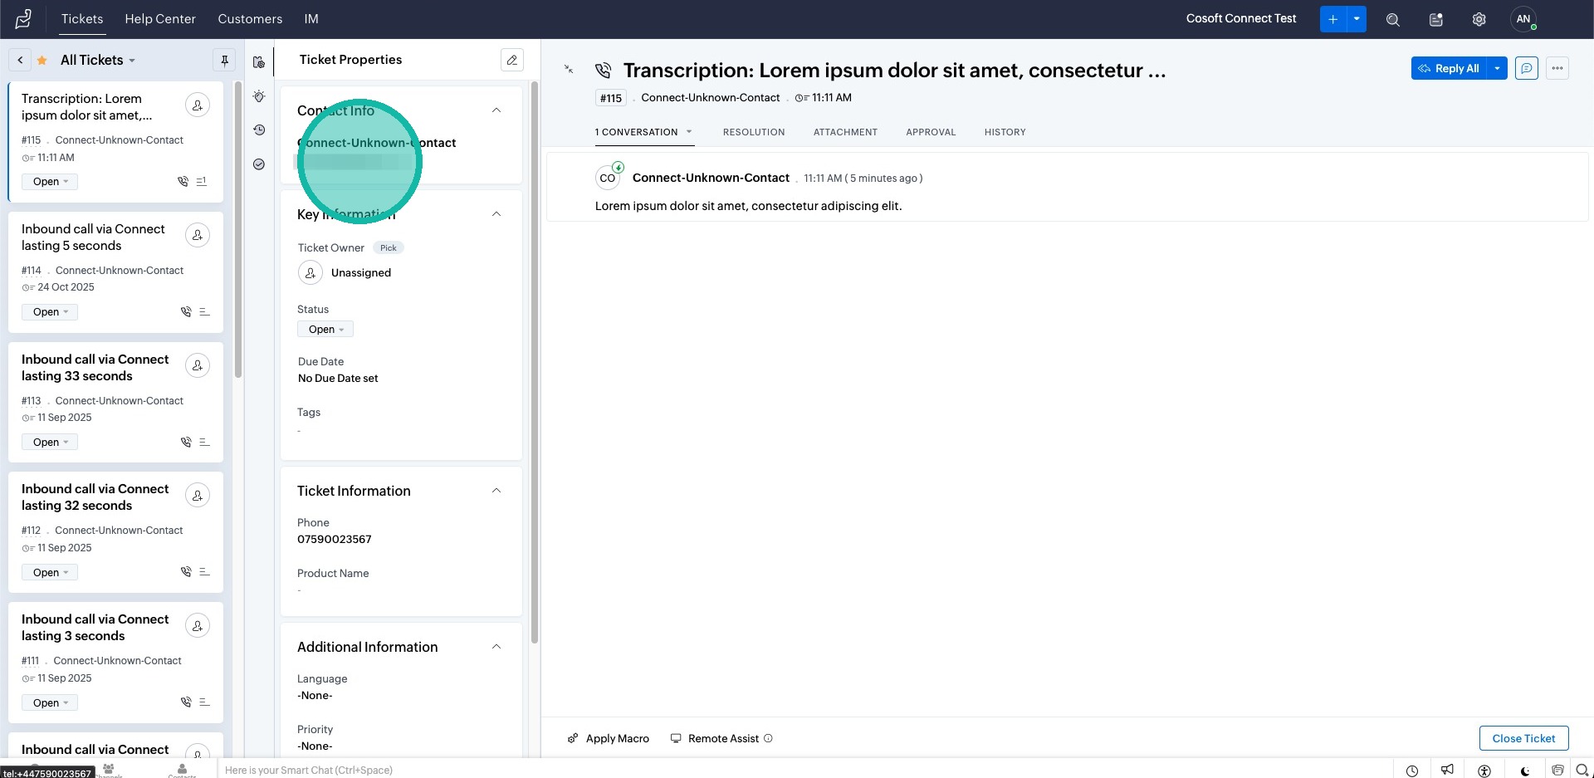Go to the Help Center module
The image size is (1594, 778).
pyautogui.click(x=160, y=19)
